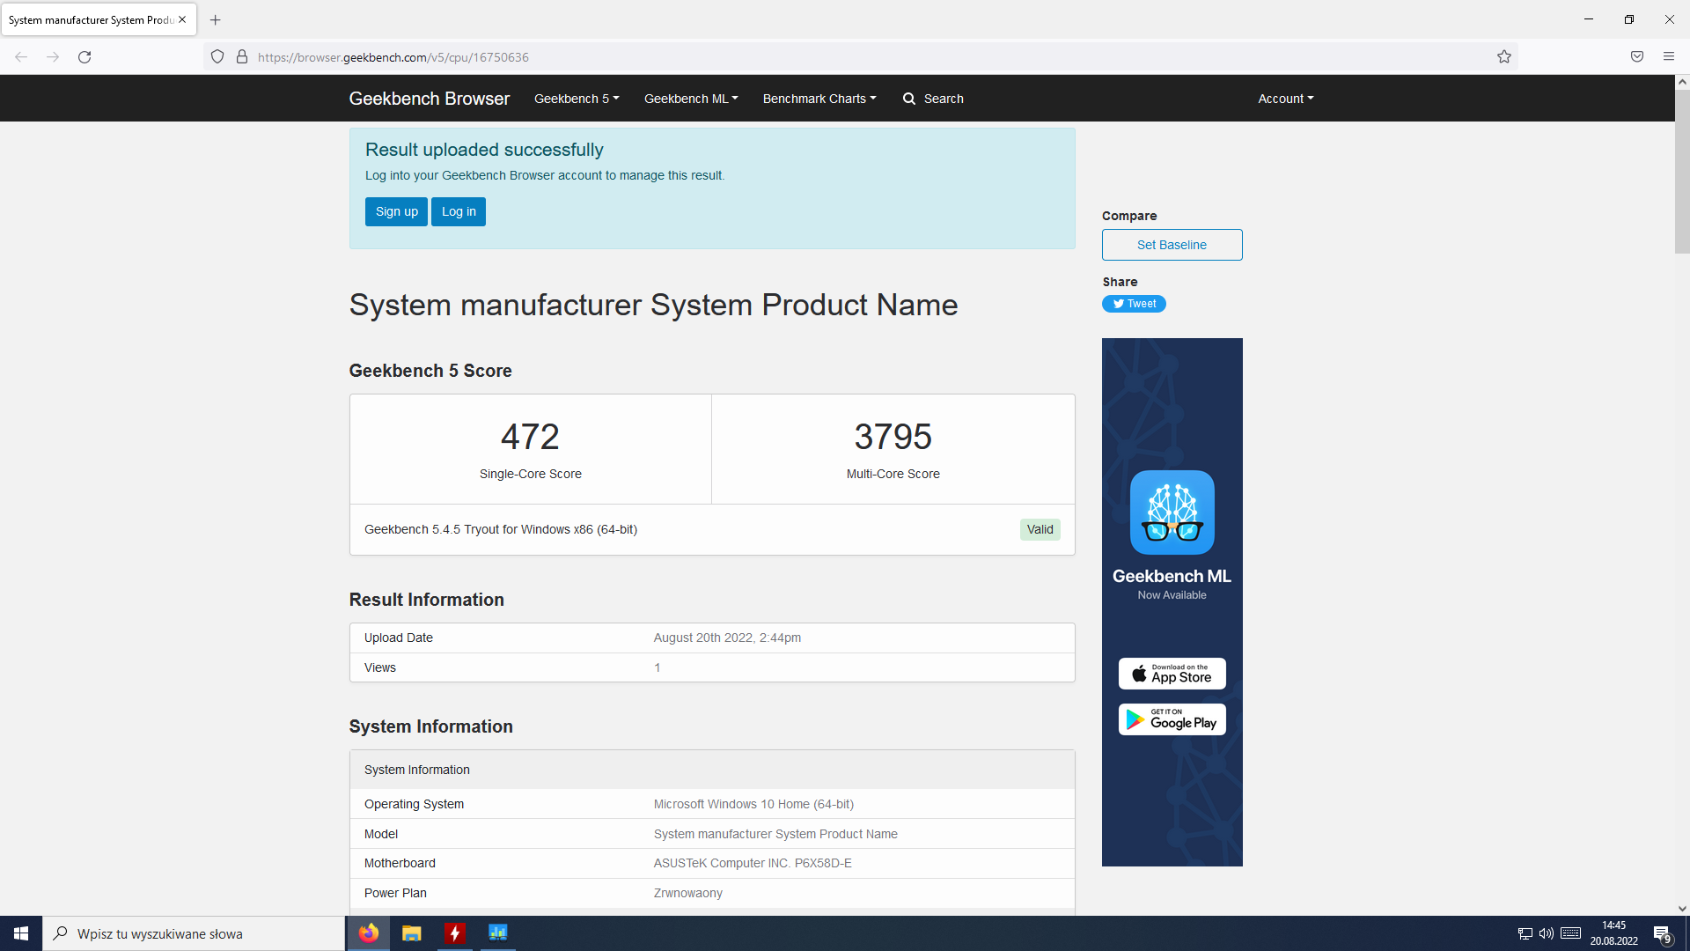Image resolution: width=1690 pixels, height=951 pixels.
Task: Click the Set Baseline button
Action: [x=1172, y=245]
